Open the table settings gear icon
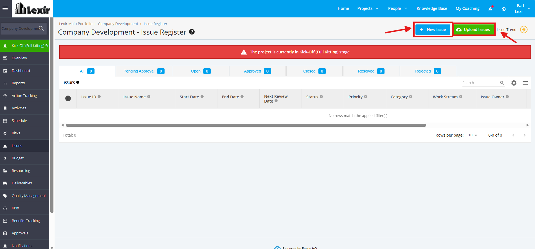Viewport: 535px width, 249px height. coord(514,83)
